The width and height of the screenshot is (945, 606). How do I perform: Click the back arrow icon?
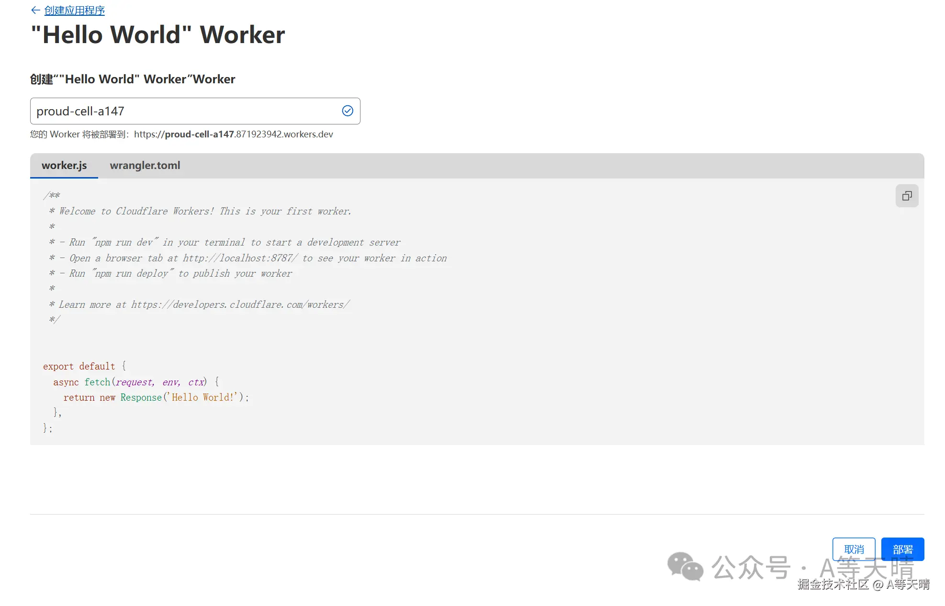click(x=35, y=10)
